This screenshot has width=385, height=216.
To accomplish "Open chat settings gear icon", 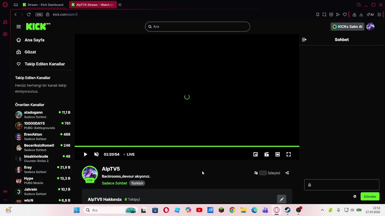I will (x=355, y=196).
